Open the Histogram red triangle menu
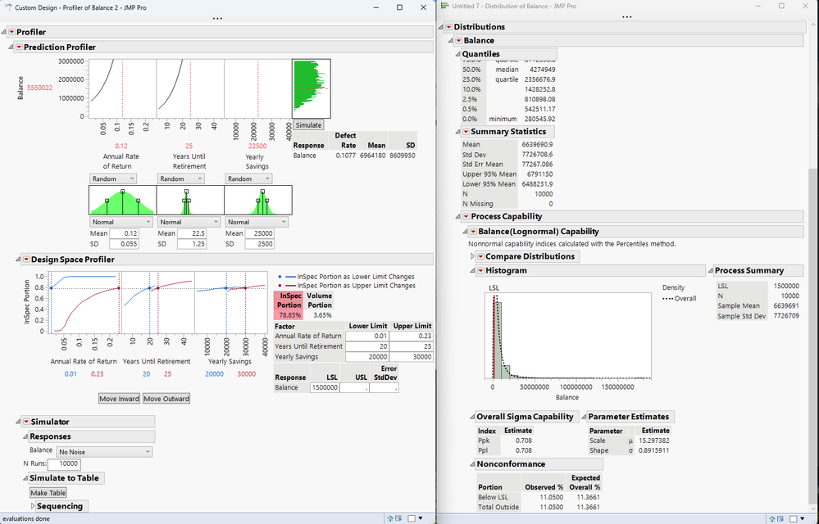The image size is (819, 524). pyautogui.click(x=480, y=270)
